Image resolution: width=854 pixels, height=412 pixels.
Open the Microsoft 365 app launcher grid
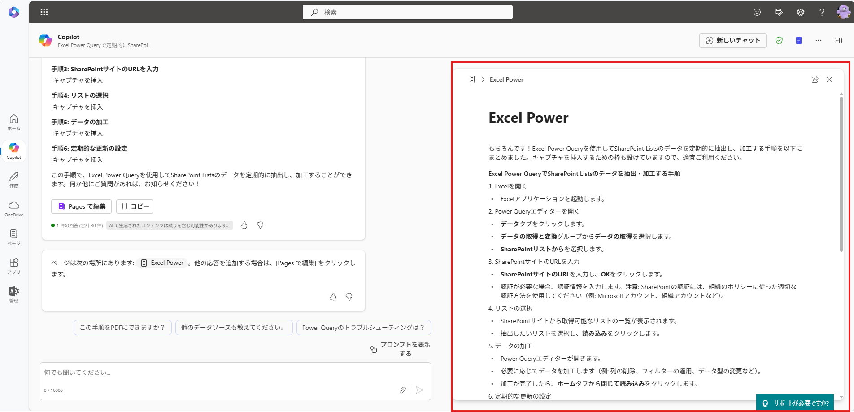coord(44,12)
